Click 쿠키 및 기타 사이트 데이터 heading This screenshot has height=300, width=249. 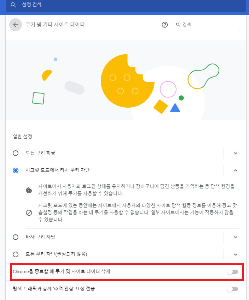(x=55, y=25)
